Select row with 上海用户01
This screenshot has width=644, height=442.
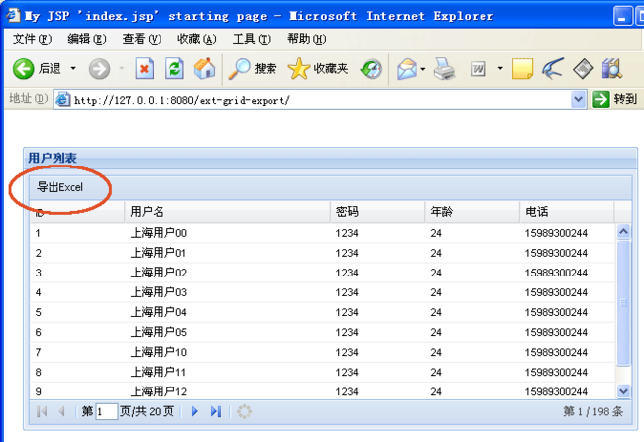(x=322, y=253)
